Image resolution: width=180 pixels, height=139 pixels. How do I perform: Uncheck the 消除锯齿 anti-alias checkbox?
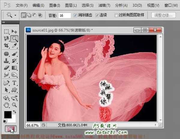point(75,15)
